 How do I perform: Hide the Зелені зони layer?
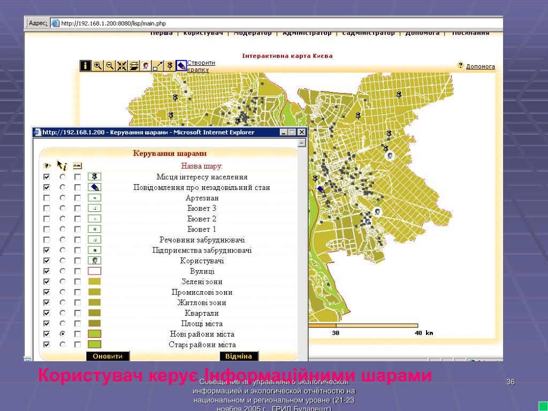(x=47, y=281)
